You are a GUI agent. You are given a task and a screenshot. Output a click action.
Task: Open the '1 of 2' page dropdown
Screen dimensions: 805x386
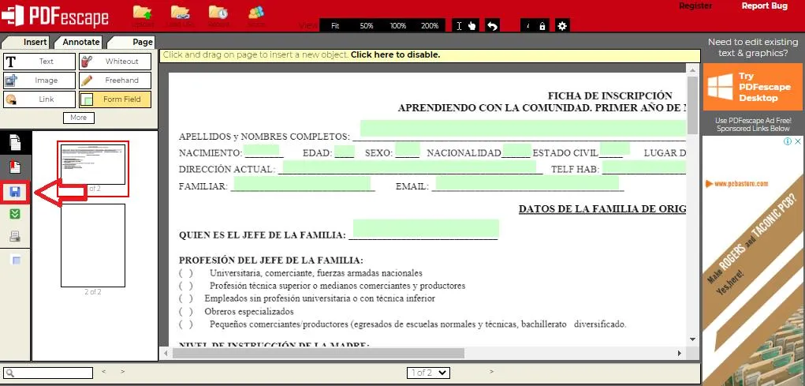point(428,373)
